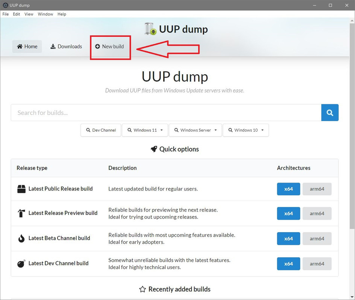Click the New build plus icon
The height and width of the screenshot is (300, 355).
click(97, 46)
